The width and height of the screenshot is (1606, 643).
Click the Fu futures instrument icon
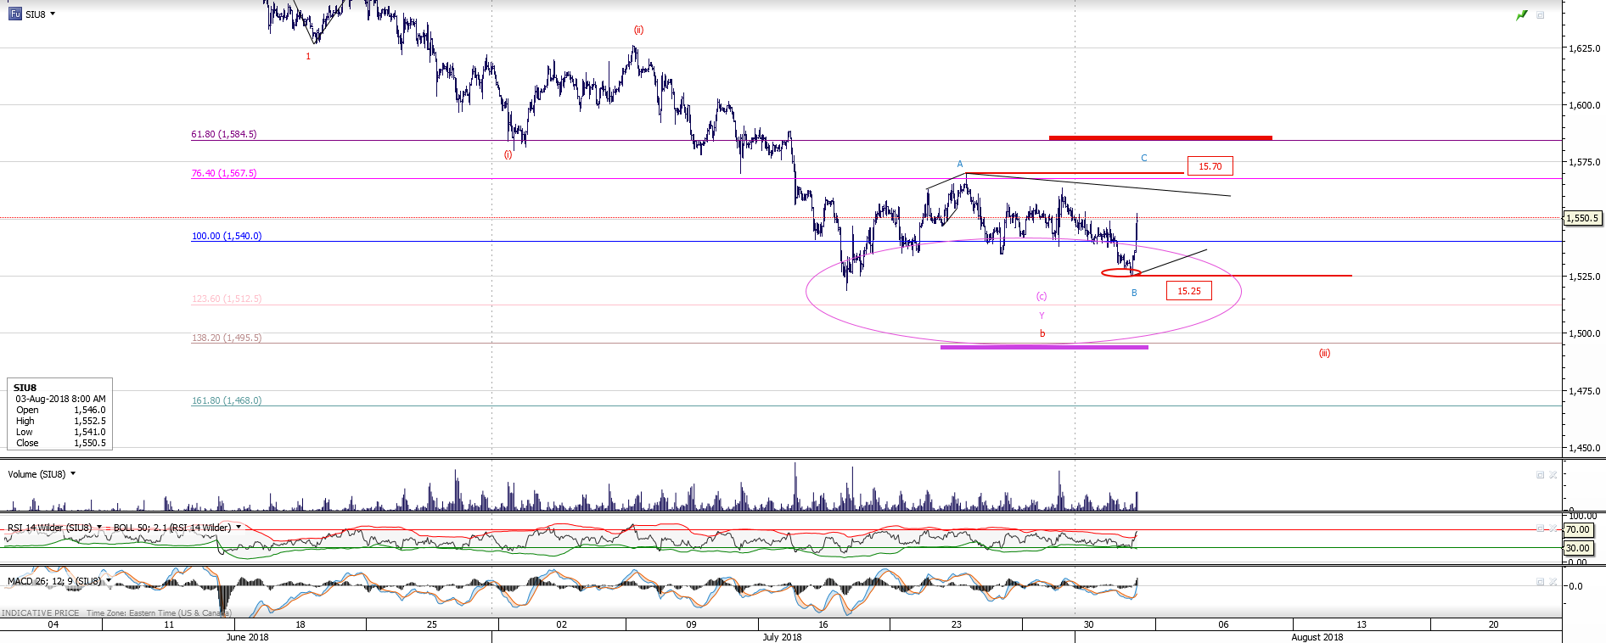tap(14, 14)
